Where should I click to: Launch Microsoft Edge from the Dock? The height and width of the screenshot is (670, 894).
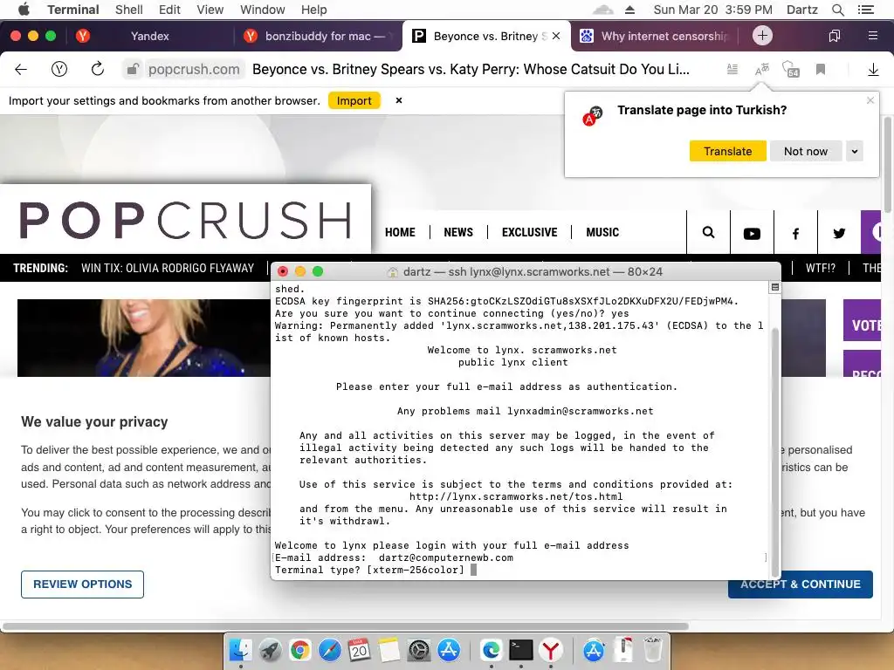click(491, 649)
